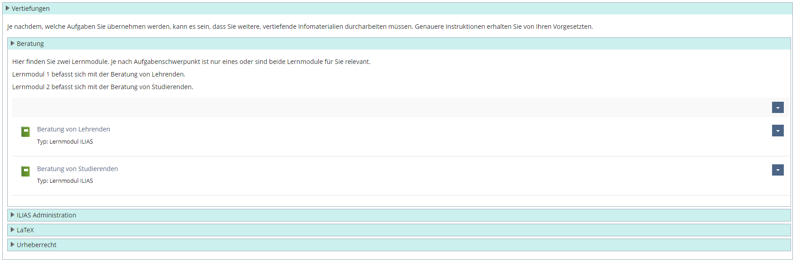
Task: Collapse section using the Vertiefungen triangle arrow
Action: coord(8,8)
